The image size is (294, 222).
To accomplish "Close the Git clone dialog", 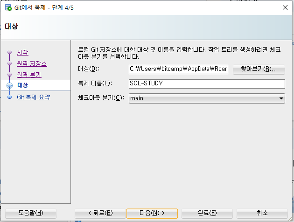I will [x=285, y=7].
